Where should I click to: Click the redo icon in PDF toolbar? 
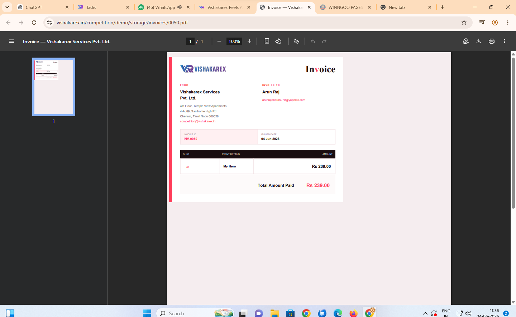coord(324,41)
